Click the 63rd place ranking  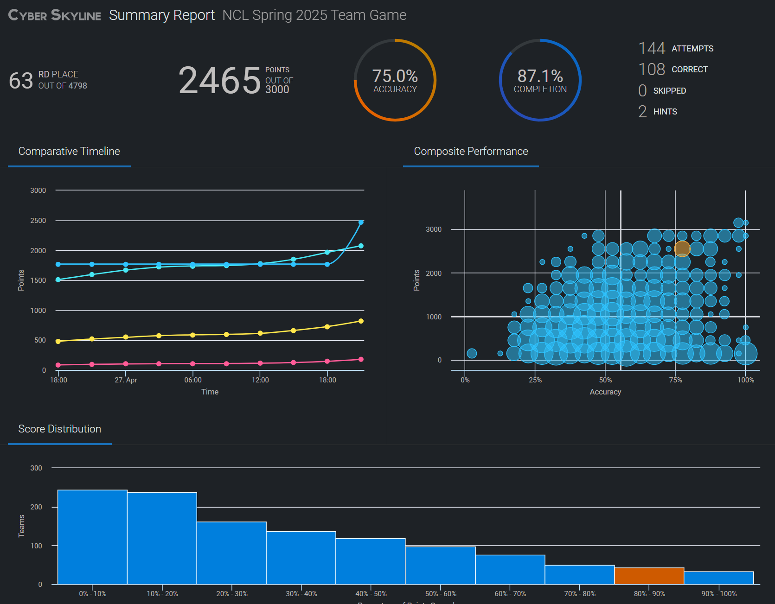(x=48, y=80)
